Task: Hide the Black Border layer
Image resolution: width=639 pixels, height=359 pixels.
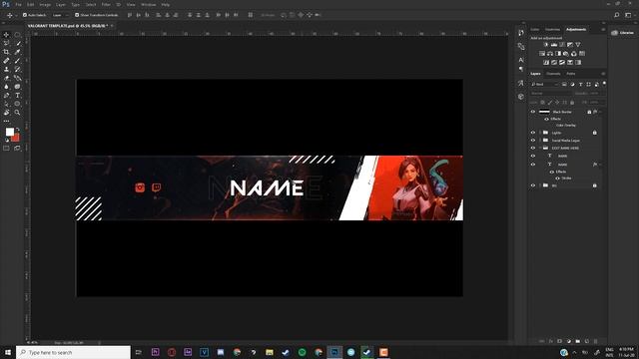Action: [x=533, y=112]
